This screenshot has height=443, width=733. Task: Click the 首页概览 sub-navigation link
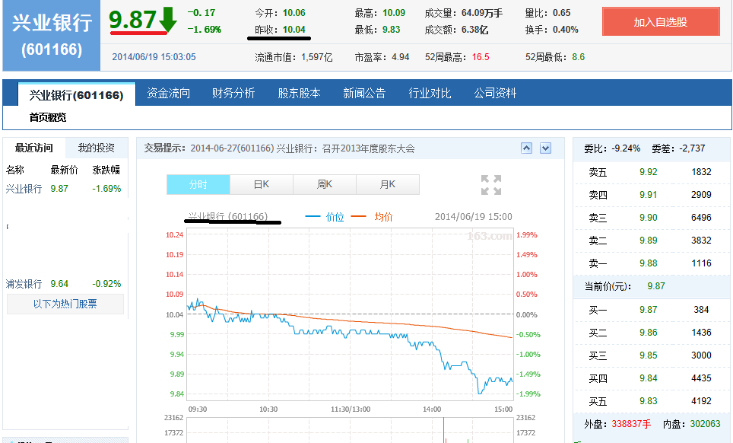48,117
